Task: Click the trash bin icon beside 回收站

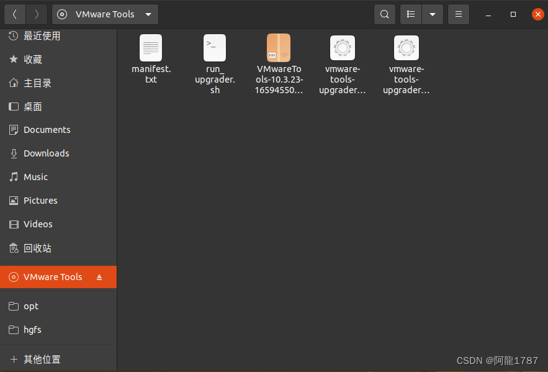Action: [14, 248]
